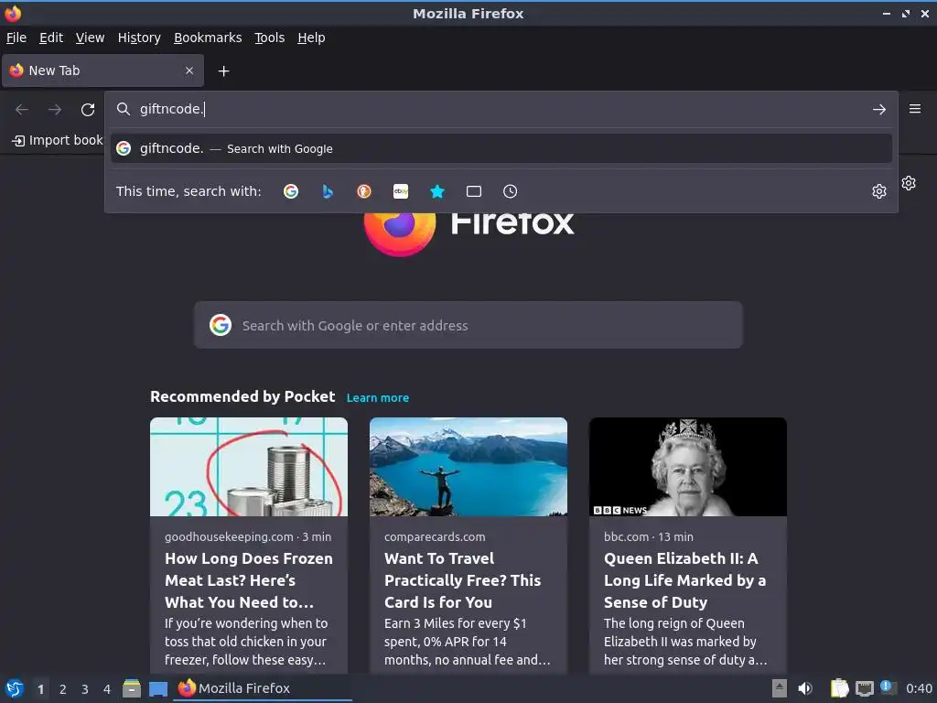Select 'giftncode. — Search with Google' suggestion
Viewport: 937px width, 703px height.
(x=501, y=148)
